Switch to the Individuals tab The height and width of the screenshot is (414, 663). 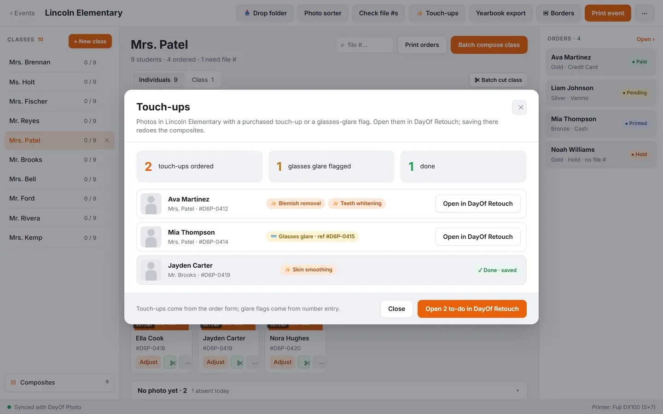coord(158,80)
